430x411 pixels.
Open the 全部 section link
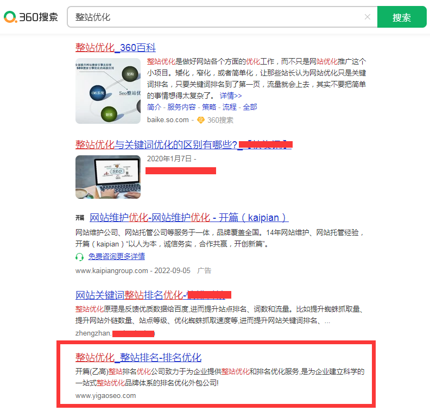click(250, 107)
